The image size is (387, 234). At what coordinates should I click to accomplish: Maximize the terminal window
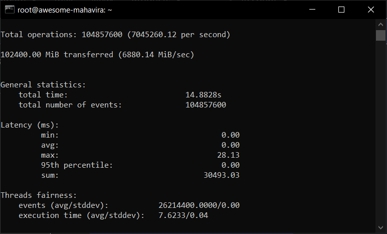click(x=341, y=10)
